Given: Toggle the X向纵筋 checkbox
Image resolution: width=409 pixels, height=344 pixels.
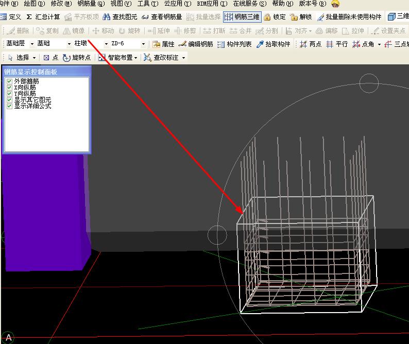Looking at the screenshot, I should (9, 88).
